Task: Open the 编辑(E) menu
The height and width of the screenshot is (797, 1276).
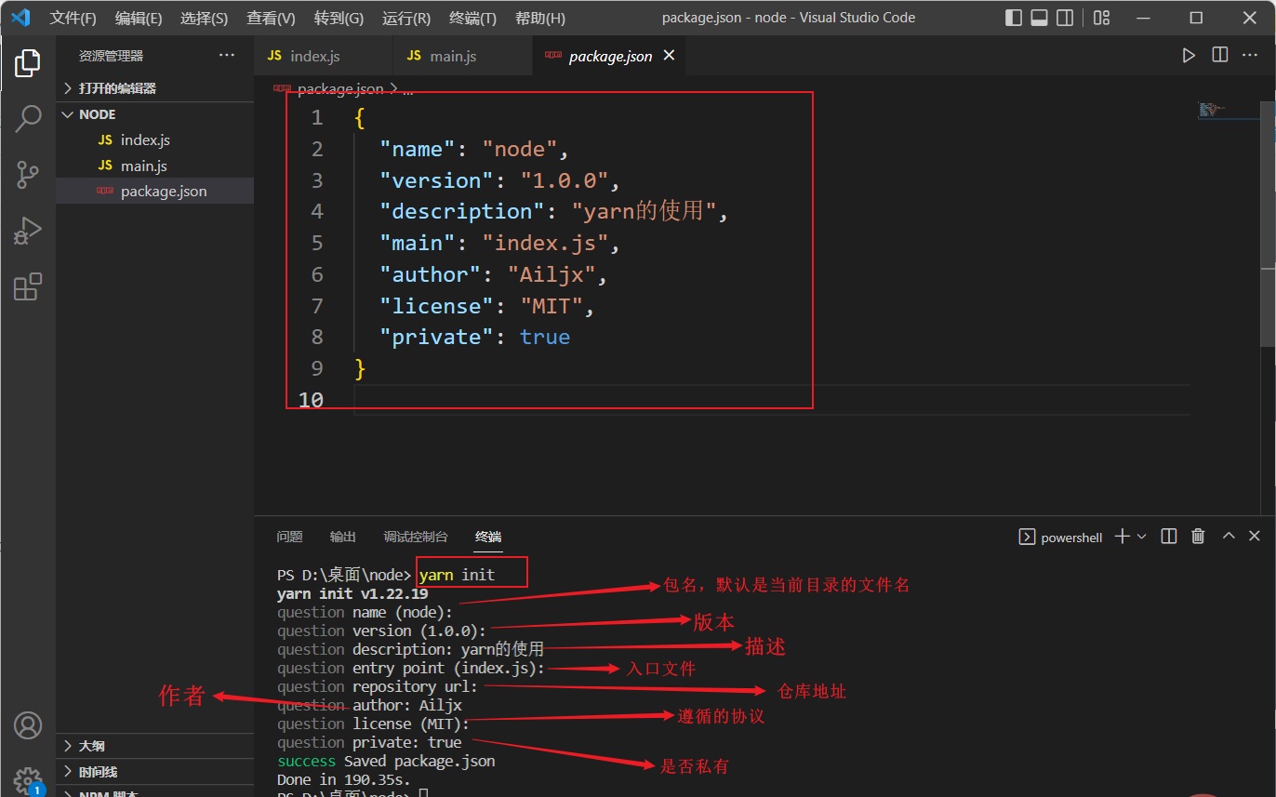Action: click(139, 18)
